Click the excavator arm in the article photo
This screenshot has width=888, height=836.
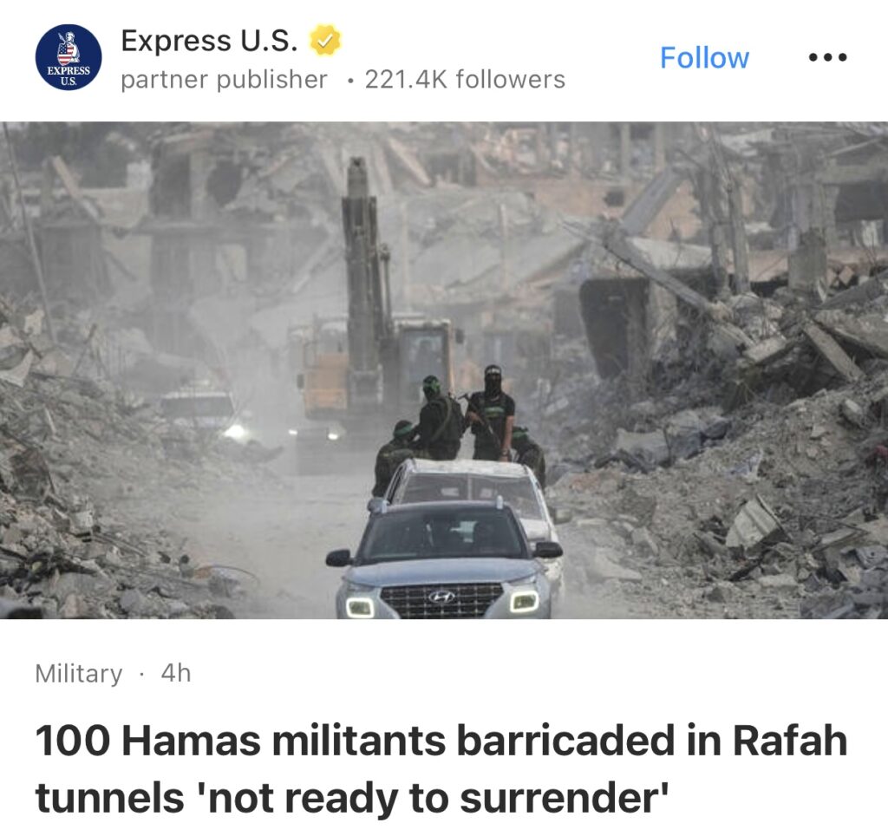[x=363, y=266]
